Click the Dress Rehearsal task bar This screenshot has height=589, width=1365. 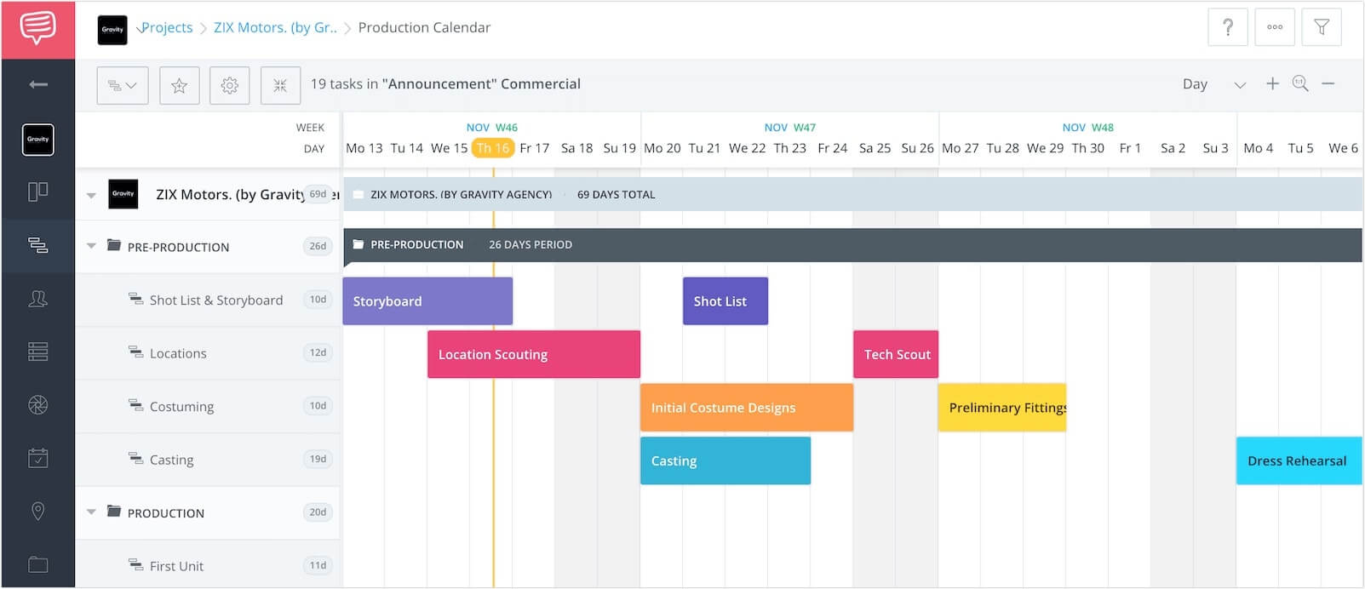point(1299,460)
